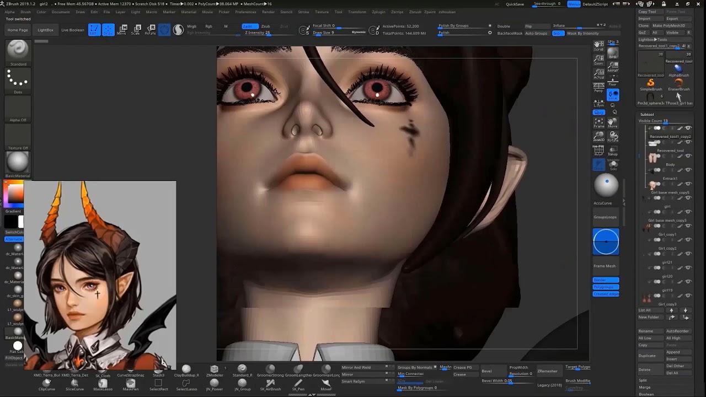Toggle the Floor grid
The height and width of the screenshot is (397, 706).
[x=613, y=82]
